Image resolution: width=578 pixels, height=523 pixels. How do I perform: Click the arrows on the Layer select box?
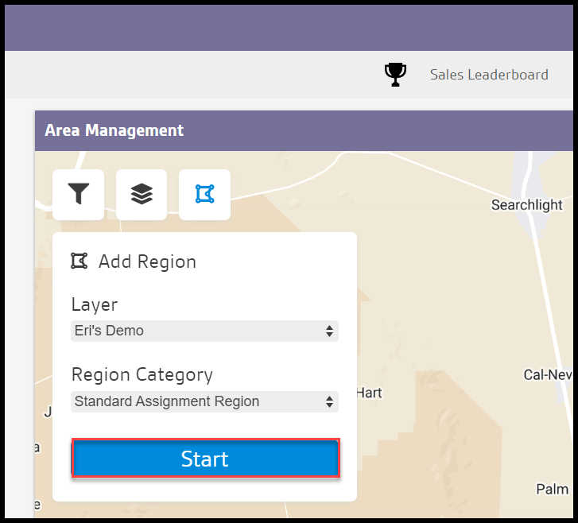[329, 331]
